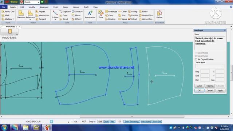Viewport: 233px width, 131px height.
Task: Select the Intersection notch tool
Action: click(x=42, y=15)
